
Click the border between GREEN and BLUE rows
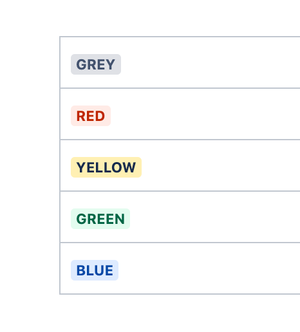click(x=180, y=243)
